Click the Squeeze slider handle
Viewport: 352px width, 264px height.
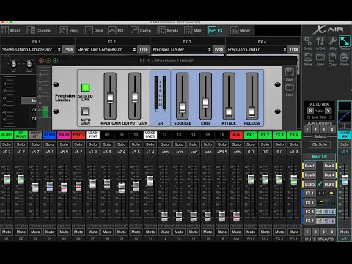pos(183,107)
